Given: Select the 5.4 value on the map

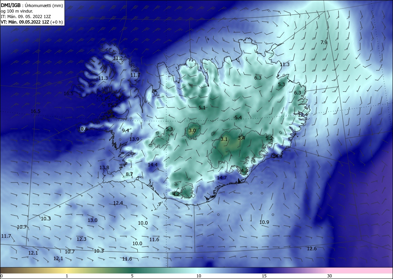Looking at the screenshot, I should tap(238, 118).
